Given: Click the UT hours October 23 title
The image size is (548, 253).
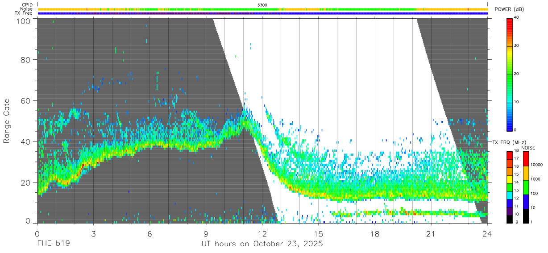Looking at the screenshot, I should pyautogui.click(x=262, y=244).
